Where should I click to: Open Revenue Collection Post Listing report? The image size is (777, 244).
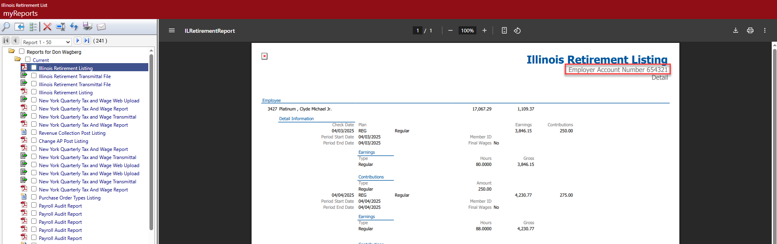pos(72,133)
